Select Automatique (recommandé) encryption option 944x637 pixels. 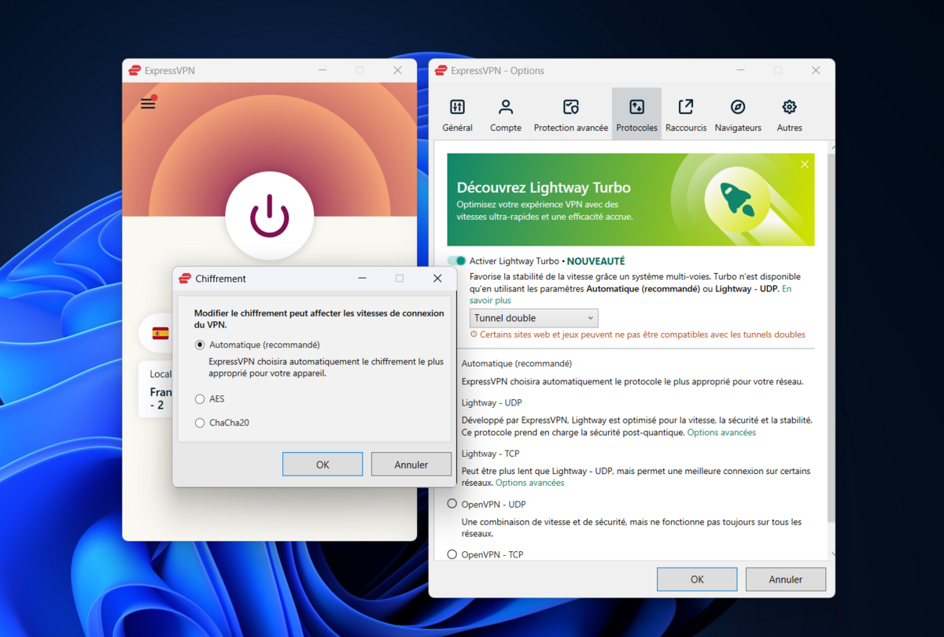tap(200, 345)
